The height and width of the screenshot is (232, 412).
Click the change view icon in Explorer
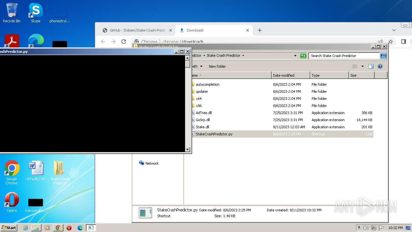click(355, 66)
